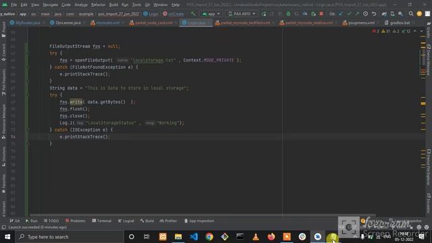Click the Make Project hammer icon
The image size is (432, 243).
193,13
